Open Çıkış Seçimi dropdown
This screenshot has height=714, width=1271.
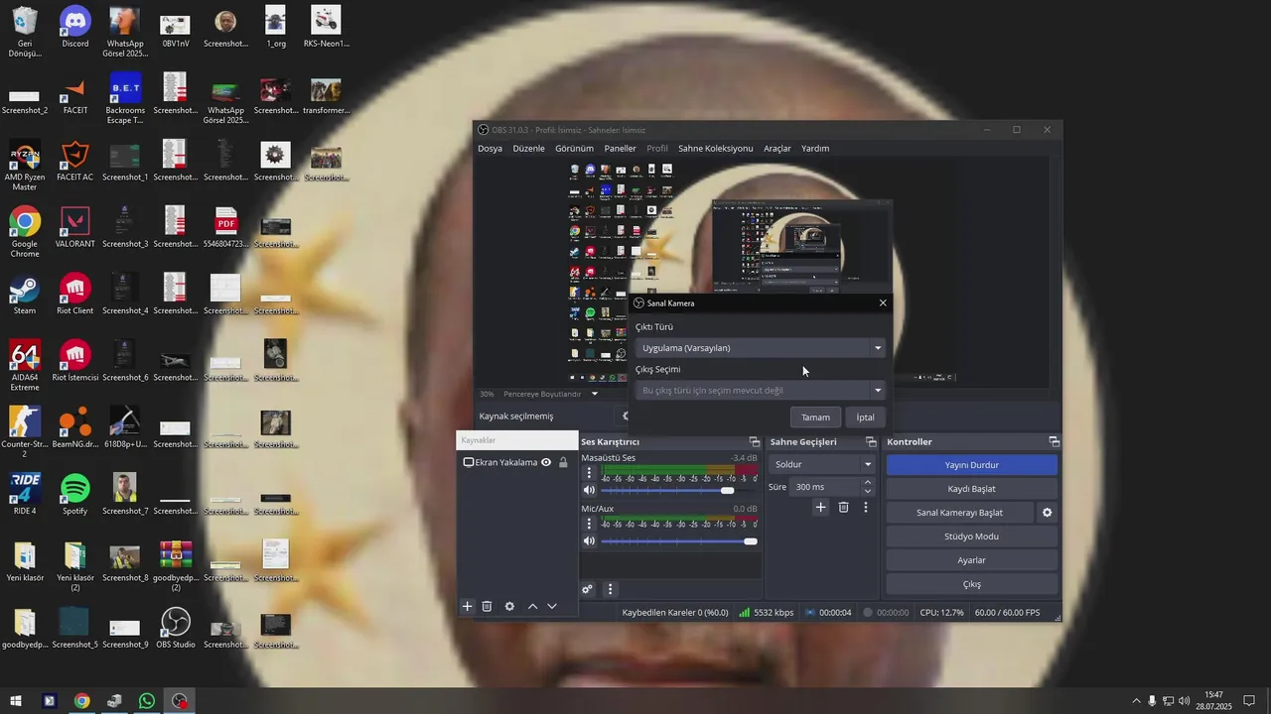(x=761, y=390)
